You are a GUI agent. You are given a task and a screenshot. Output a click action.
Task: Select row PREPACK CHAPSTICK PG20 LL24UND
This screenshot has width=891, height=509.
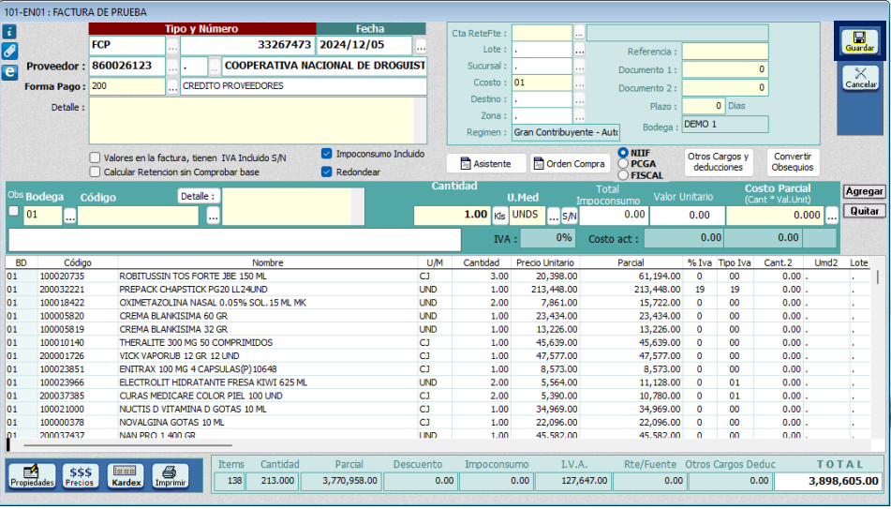pyautogui.click(x=438, y=289)
